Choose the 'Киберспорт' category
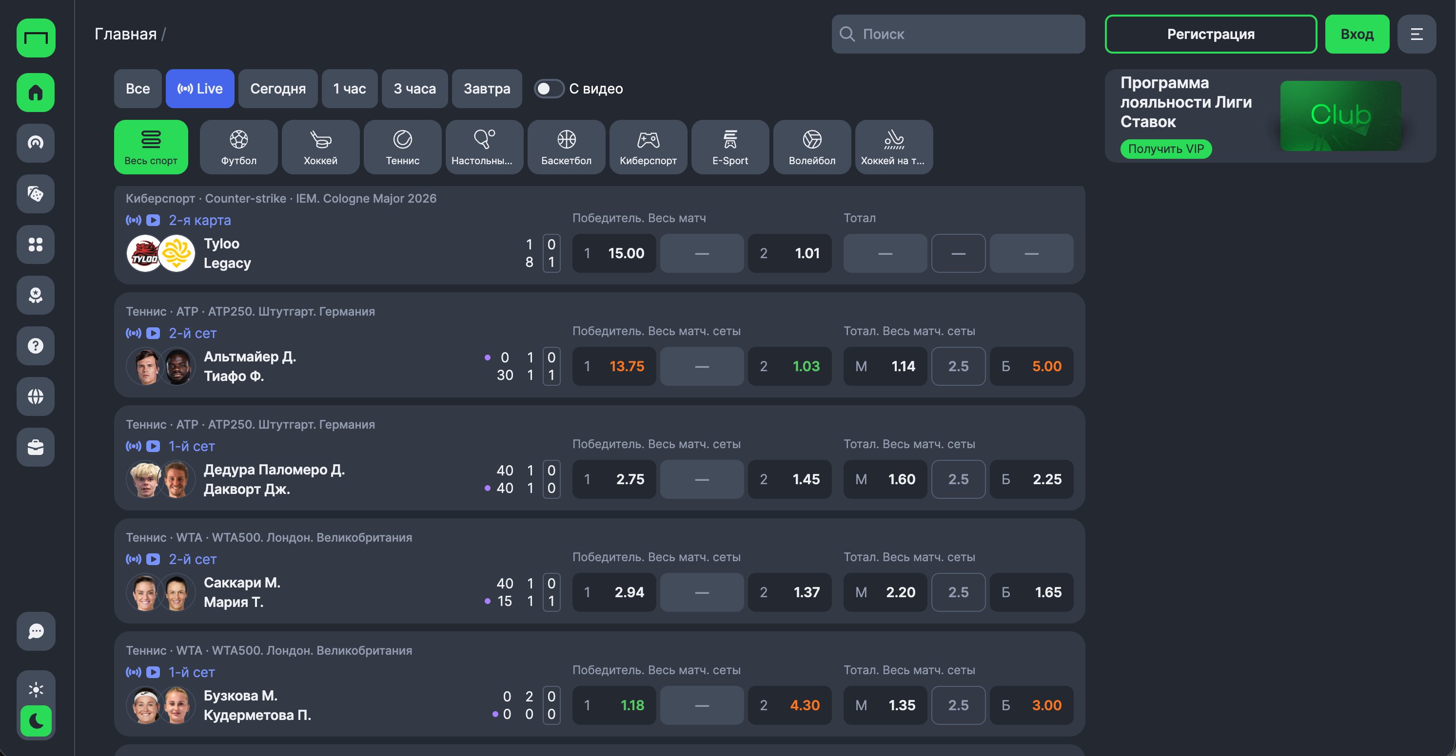The image size is (1456, 756). [649, 147]
